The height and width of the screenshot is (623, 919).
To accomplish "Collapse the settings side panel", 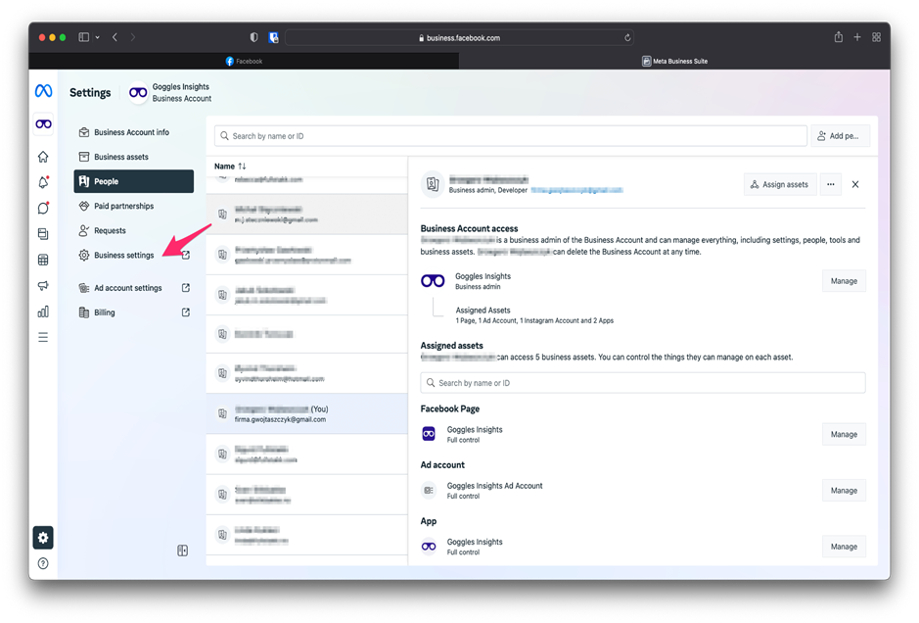I will pos(182,551).
